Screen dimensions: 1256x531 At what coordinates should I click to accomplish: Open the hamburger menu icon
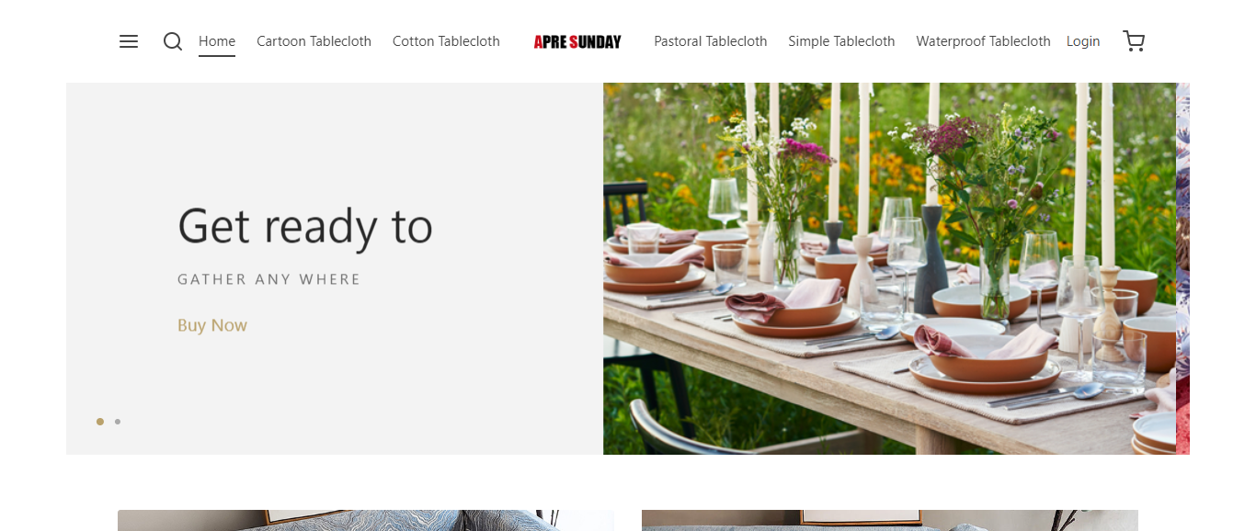(x=129, y=41)
